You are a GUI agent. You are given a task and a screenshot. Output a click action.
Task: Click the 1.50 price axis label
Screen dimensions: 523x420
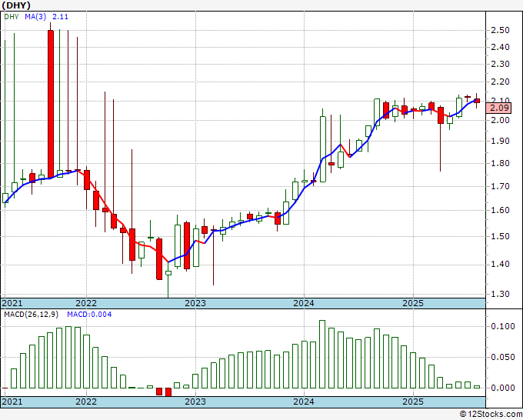coord(501,236)
